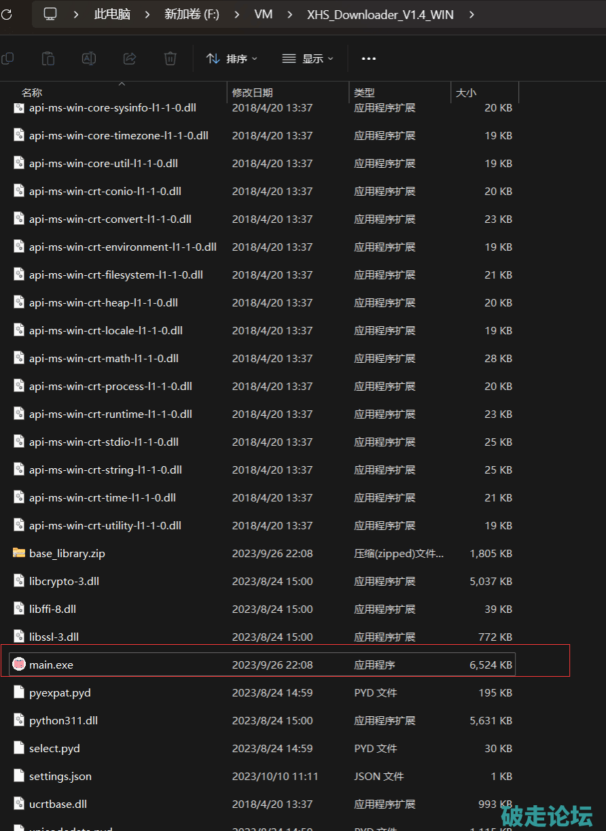Click the delete trash icon
606x831 pixels.
pos(171,59)
